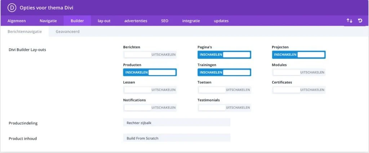
Task: Turn on the Testimonials toggle
Action: [x=224, y=108]
